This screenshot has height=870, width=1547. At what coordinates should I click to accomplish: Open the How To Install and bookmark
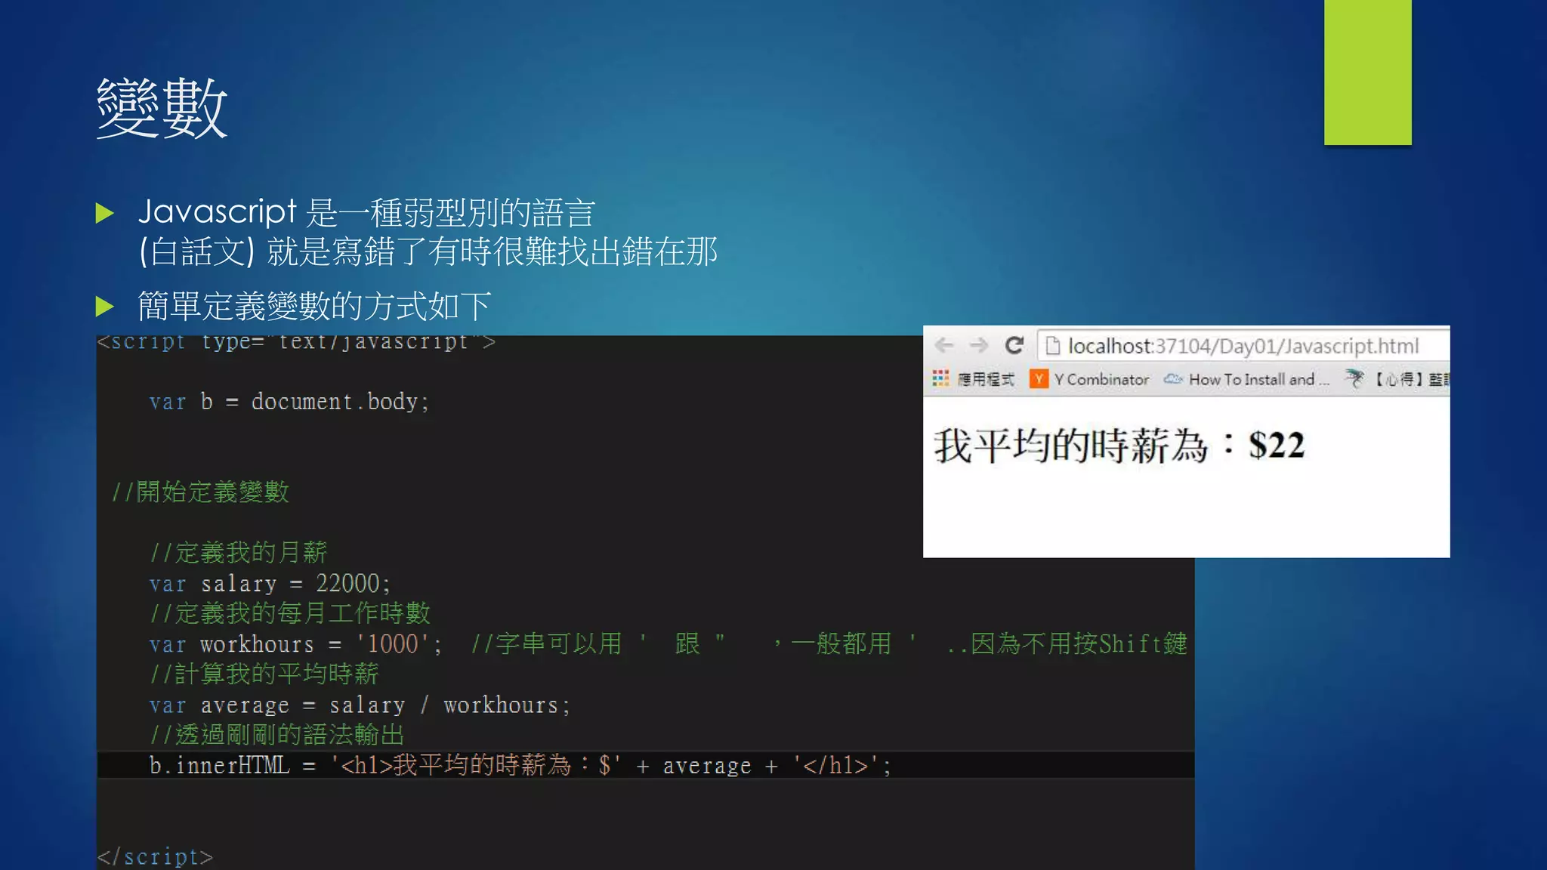click(1258, 379)
